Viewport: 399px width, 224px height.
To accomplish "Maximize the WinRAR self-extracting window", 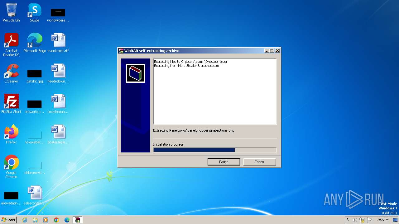I will (272, 51).
